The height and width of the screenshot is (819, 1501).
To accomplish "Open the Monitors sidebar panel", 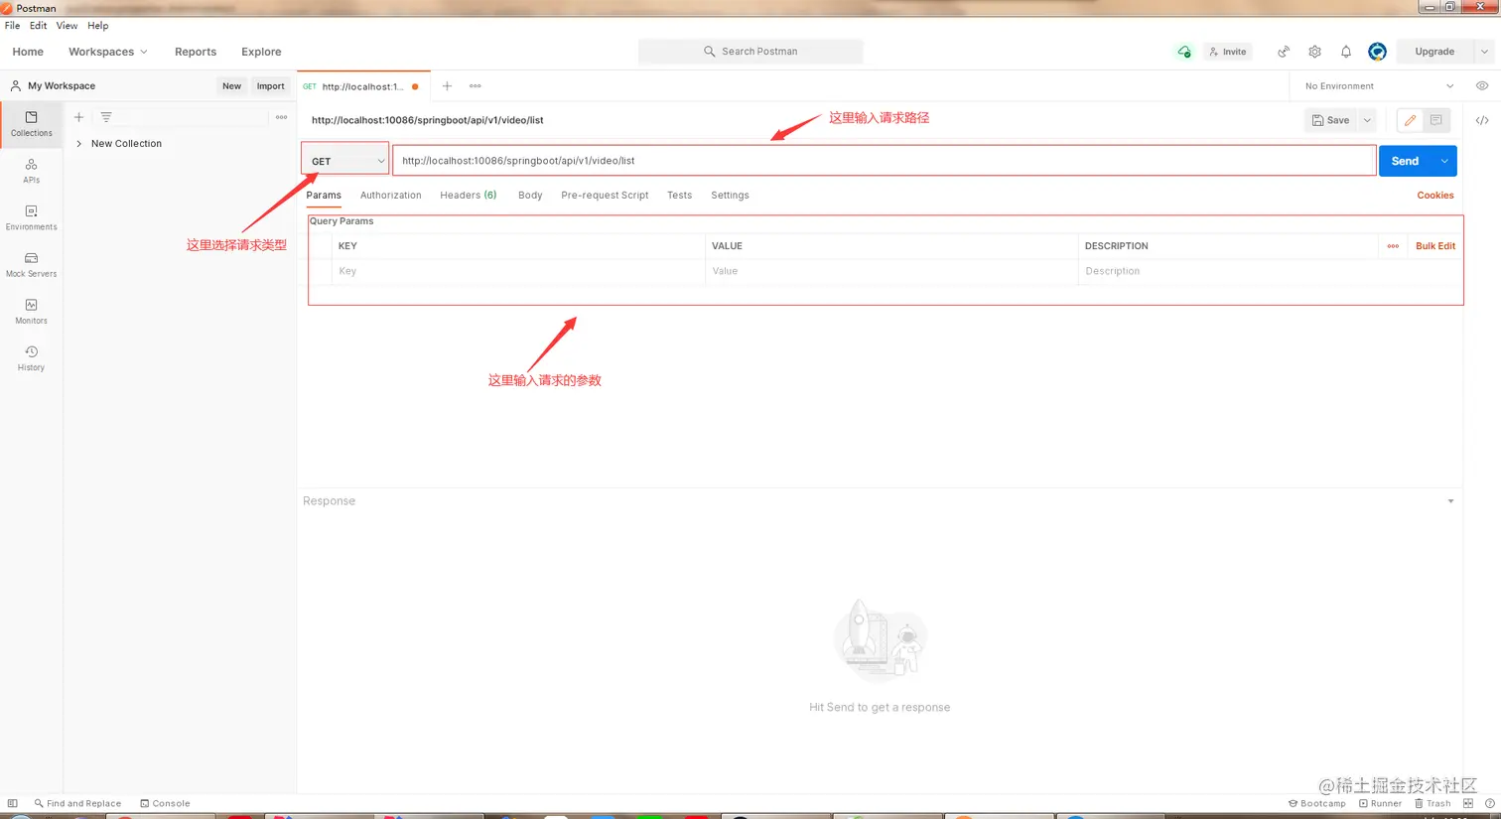I will click(31, 311).
